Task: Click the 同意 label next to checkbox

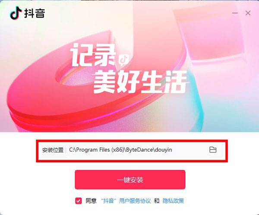Action: 91,201
